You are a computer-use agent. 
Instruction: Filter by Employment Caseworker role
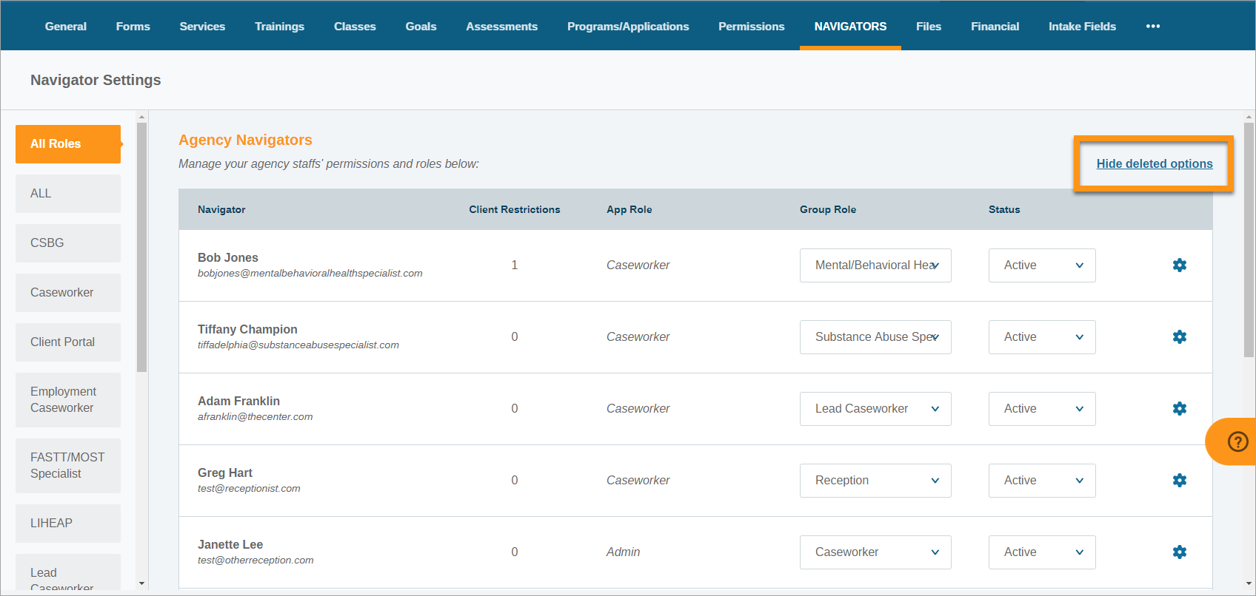tap(68, 400)
